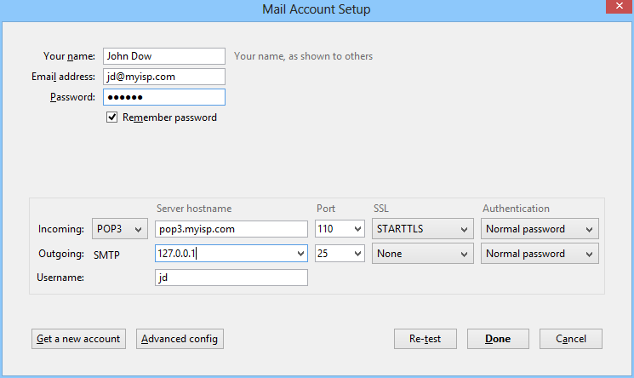Open outgoing Authentication Normal password dropdown

pos(540,254)
